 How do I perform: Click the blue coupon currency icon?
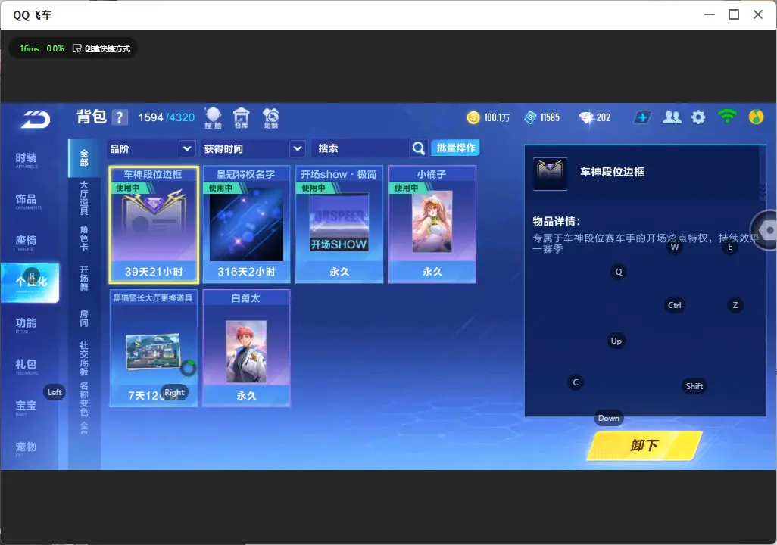530,117
